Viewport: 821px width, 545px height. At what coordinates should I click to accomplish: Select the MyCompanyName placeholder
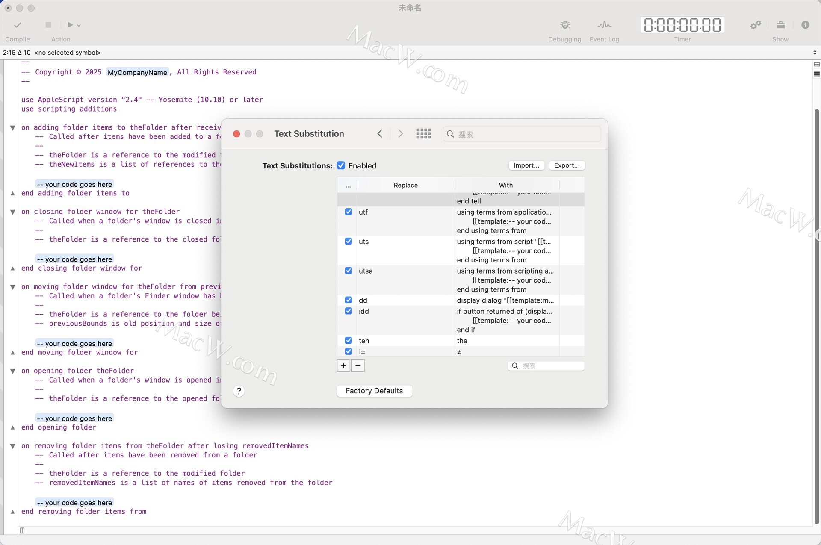(137, 72)
